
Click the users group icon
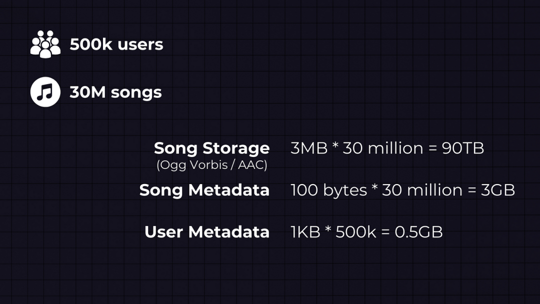(45, 44)
